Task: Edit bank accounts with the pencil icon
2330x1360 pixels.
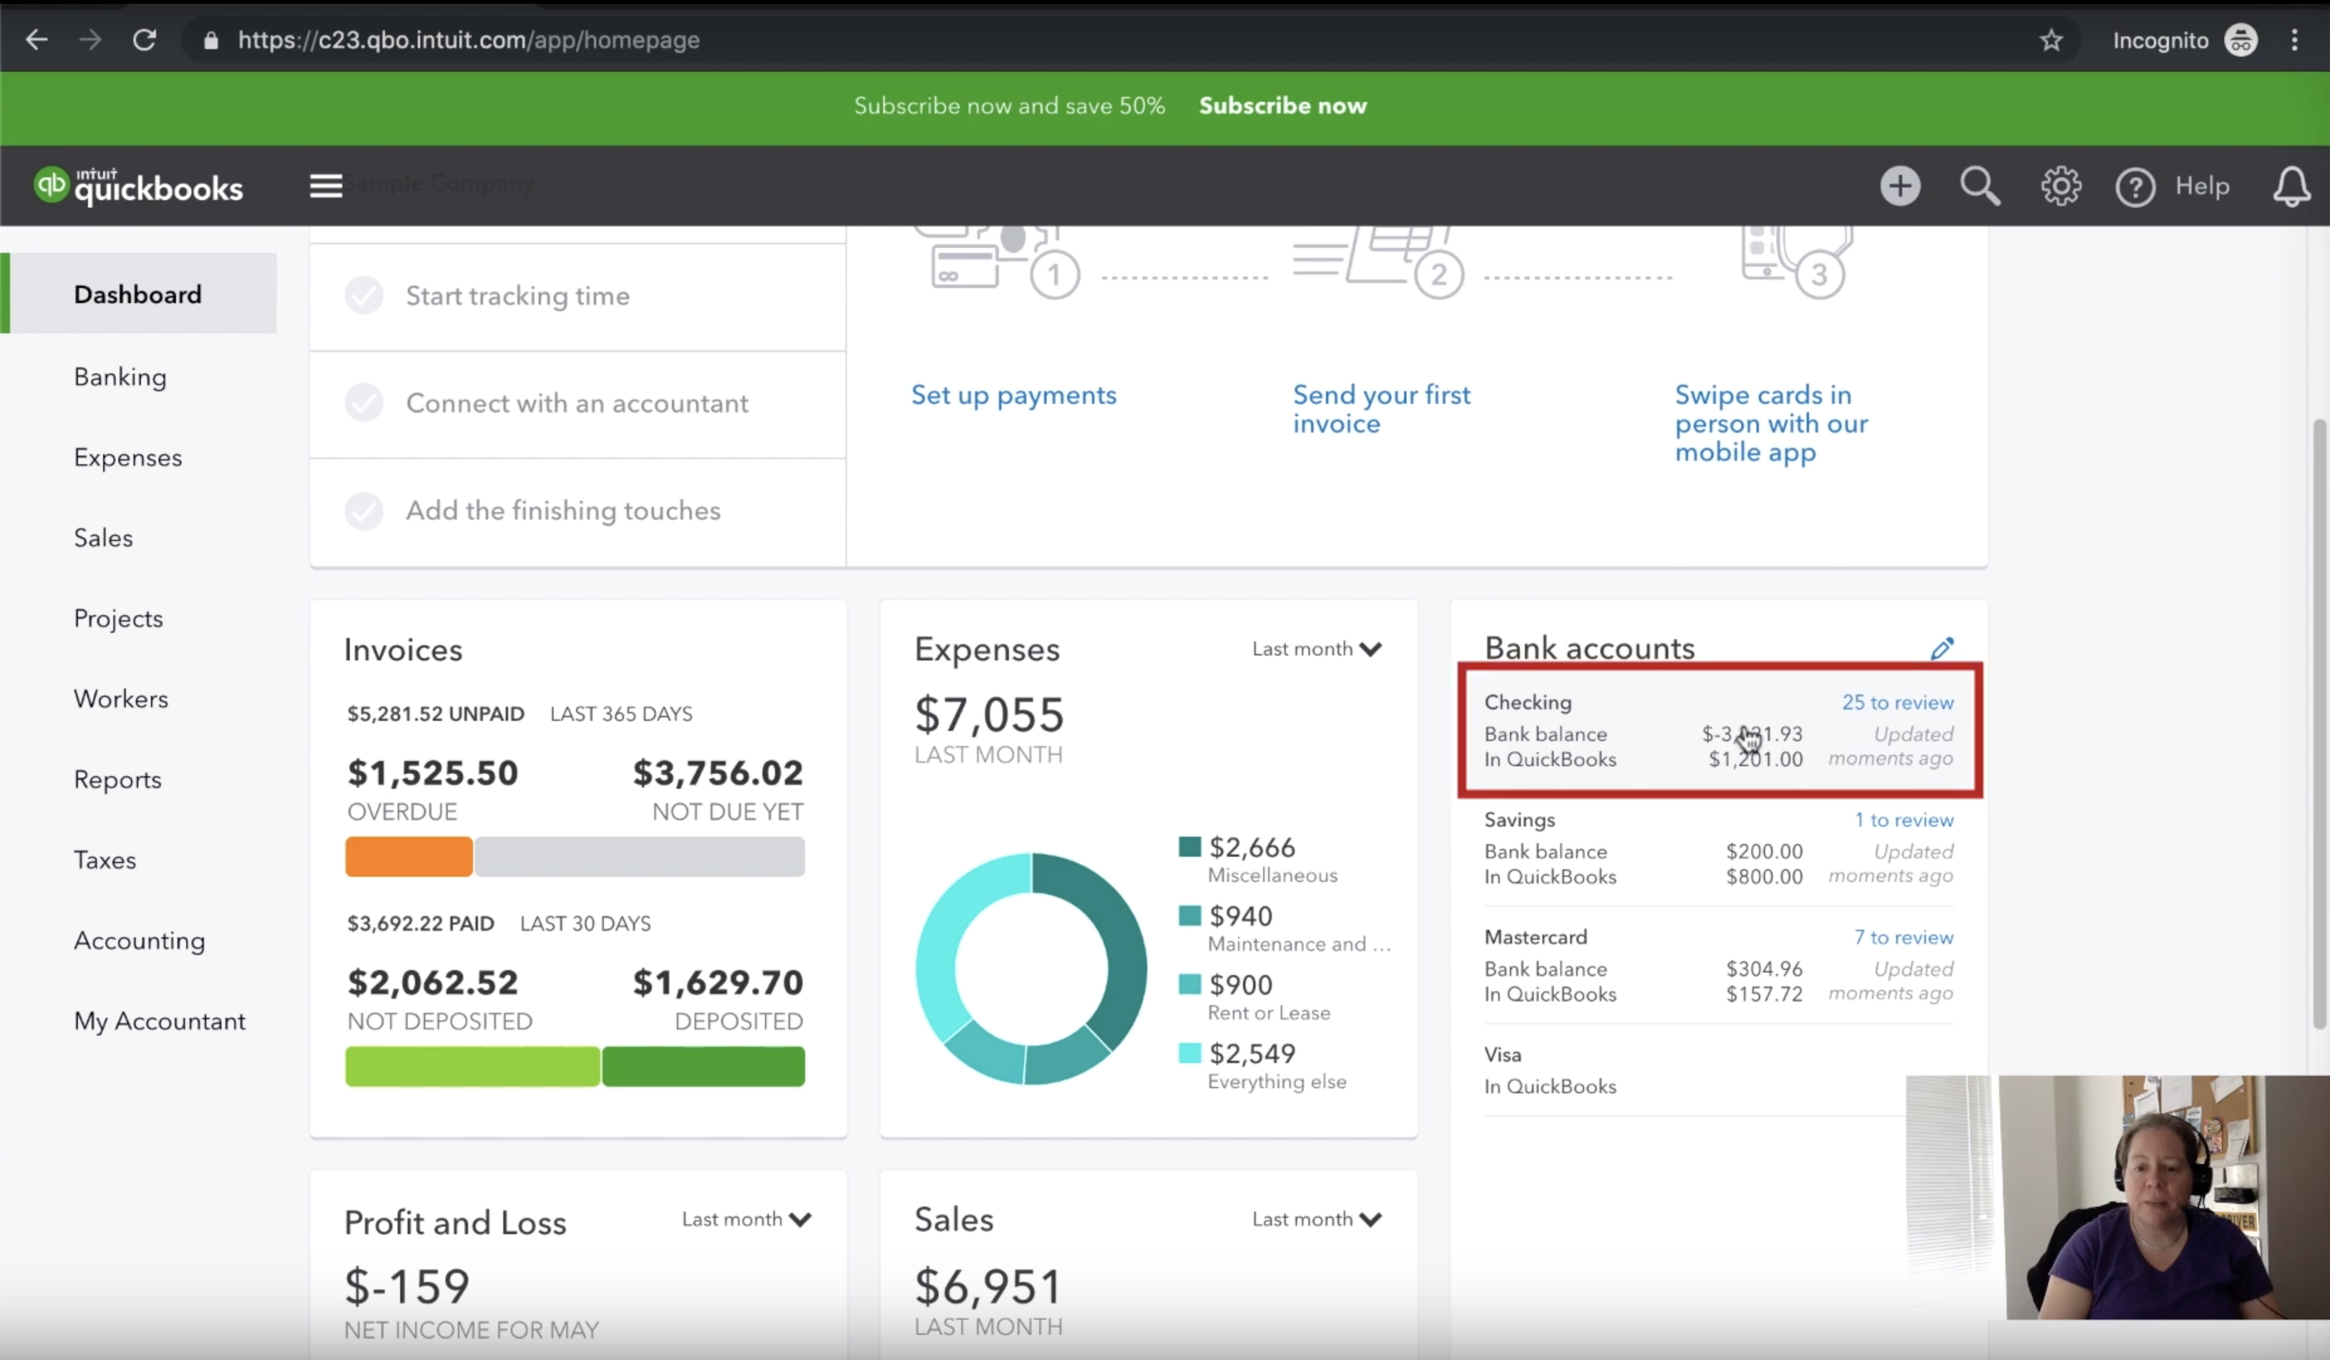Action: (x=1942, y=648)
